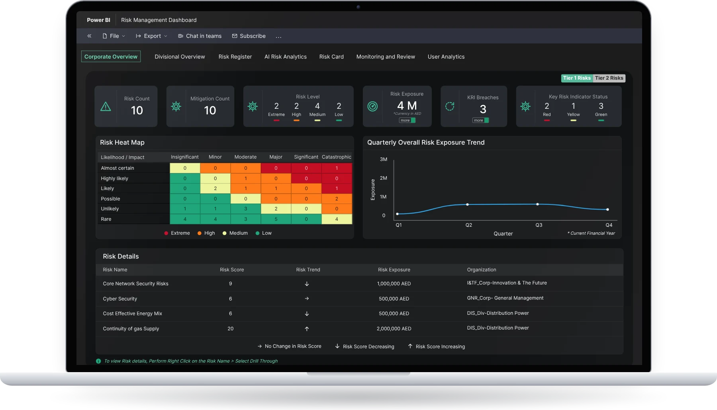Click the Subscribe button
This screenshot has width=717, height=410.
click(x=249, y=36)
